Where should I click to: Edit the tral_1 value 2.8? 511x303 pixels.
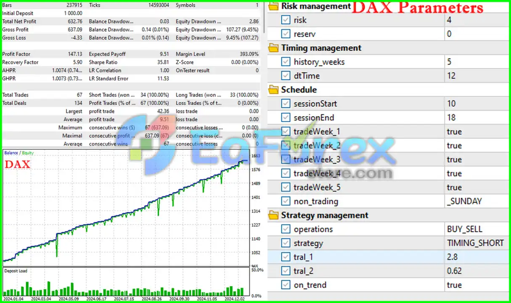476,257
